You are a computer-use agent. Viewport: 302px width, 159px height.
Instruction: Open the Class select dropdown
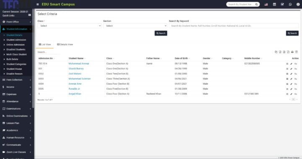70,26
